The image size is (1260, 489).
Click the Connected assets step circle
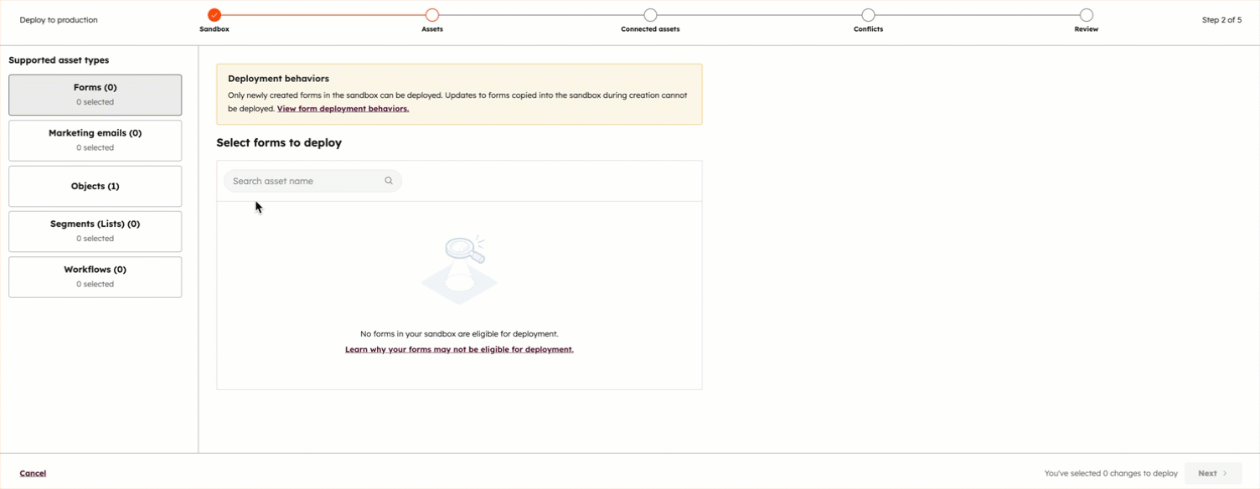(x=650, y=14)
